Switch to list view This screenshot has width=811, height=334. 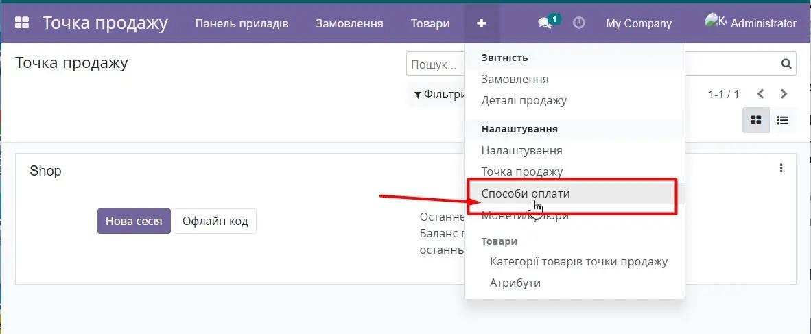(x=782, y=120)
